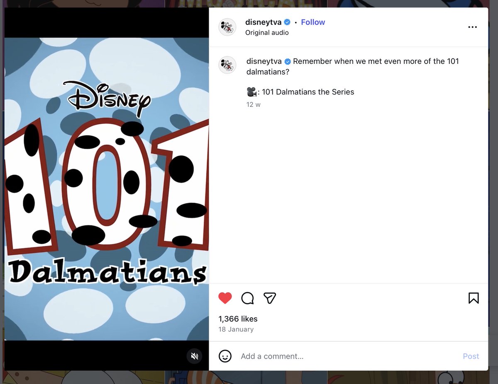Share the post via paper plane icon
The image size is (498, 384).
pos(270,298)
